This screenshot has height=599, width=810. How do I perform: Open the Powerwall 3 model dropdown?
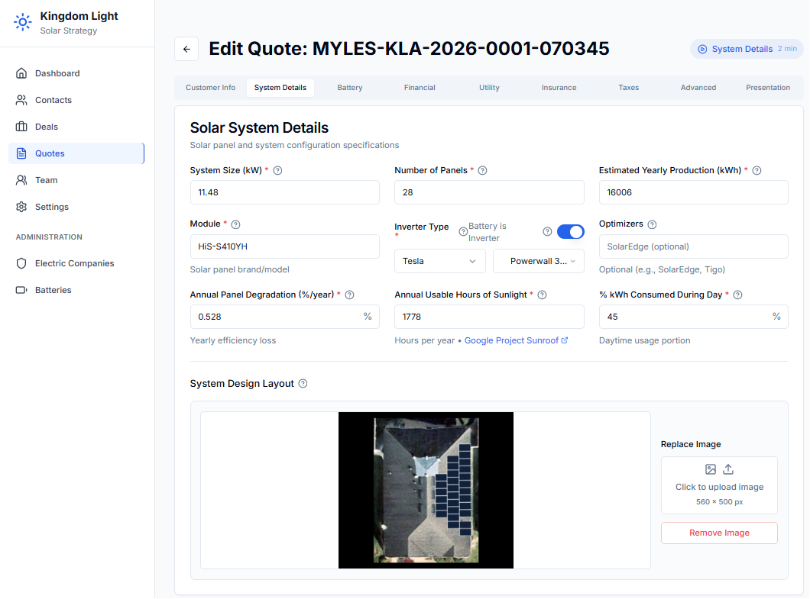pyautogui.click(x=538, y=261)
